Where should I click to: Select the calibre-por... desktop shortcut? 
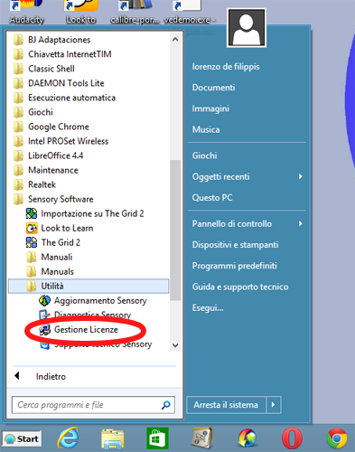(135, 12)
